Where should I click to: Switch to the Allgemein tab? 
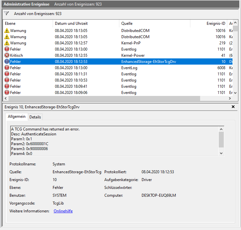click(17, 116)
